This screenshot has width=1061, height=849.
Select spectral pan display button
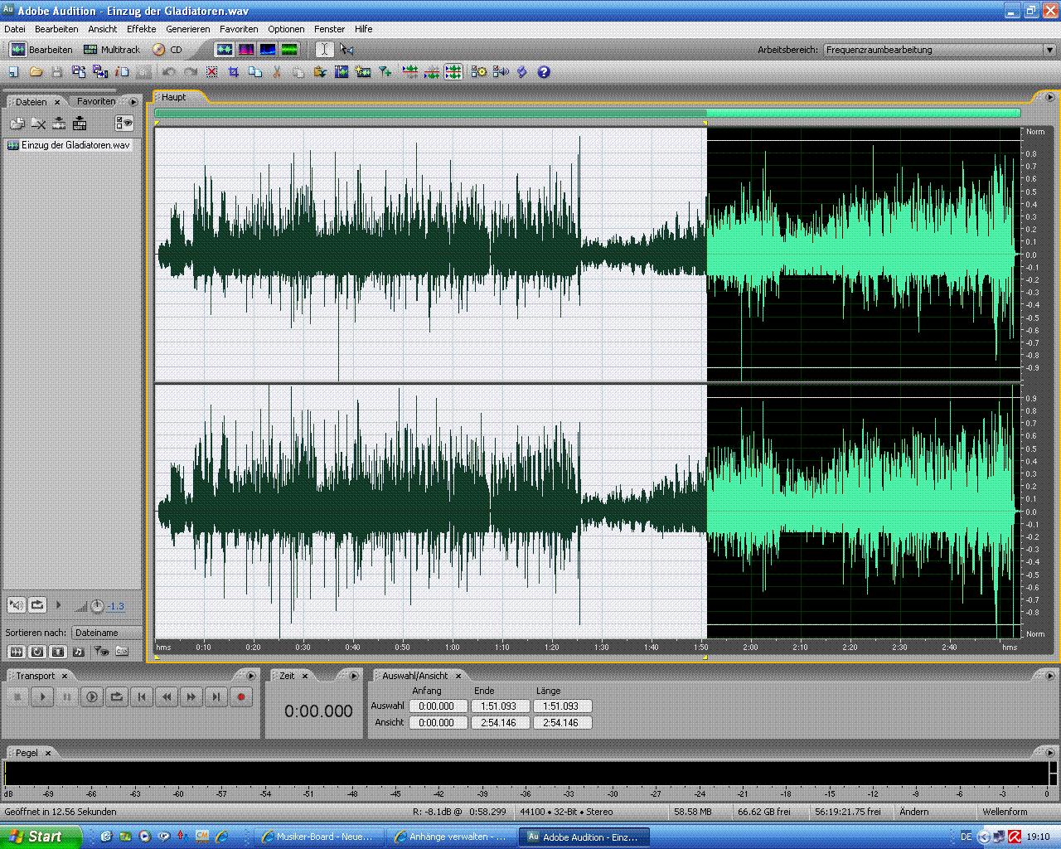268,50
